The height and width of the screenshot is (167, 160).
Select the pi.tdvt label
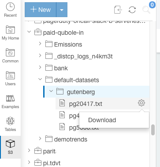pyautogui.click(x=52, y=163)
